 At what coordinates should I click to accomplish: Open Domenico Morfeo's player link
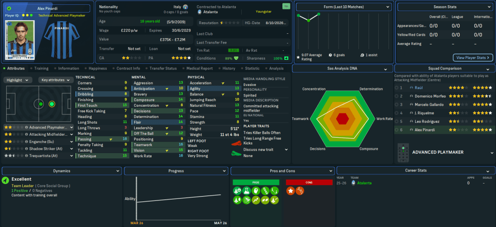(428, 96)
